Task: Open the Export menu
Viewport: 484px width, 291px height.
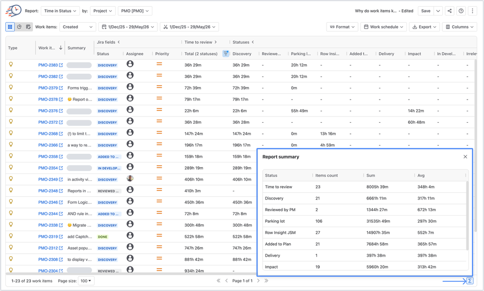Action: [424, 27]
